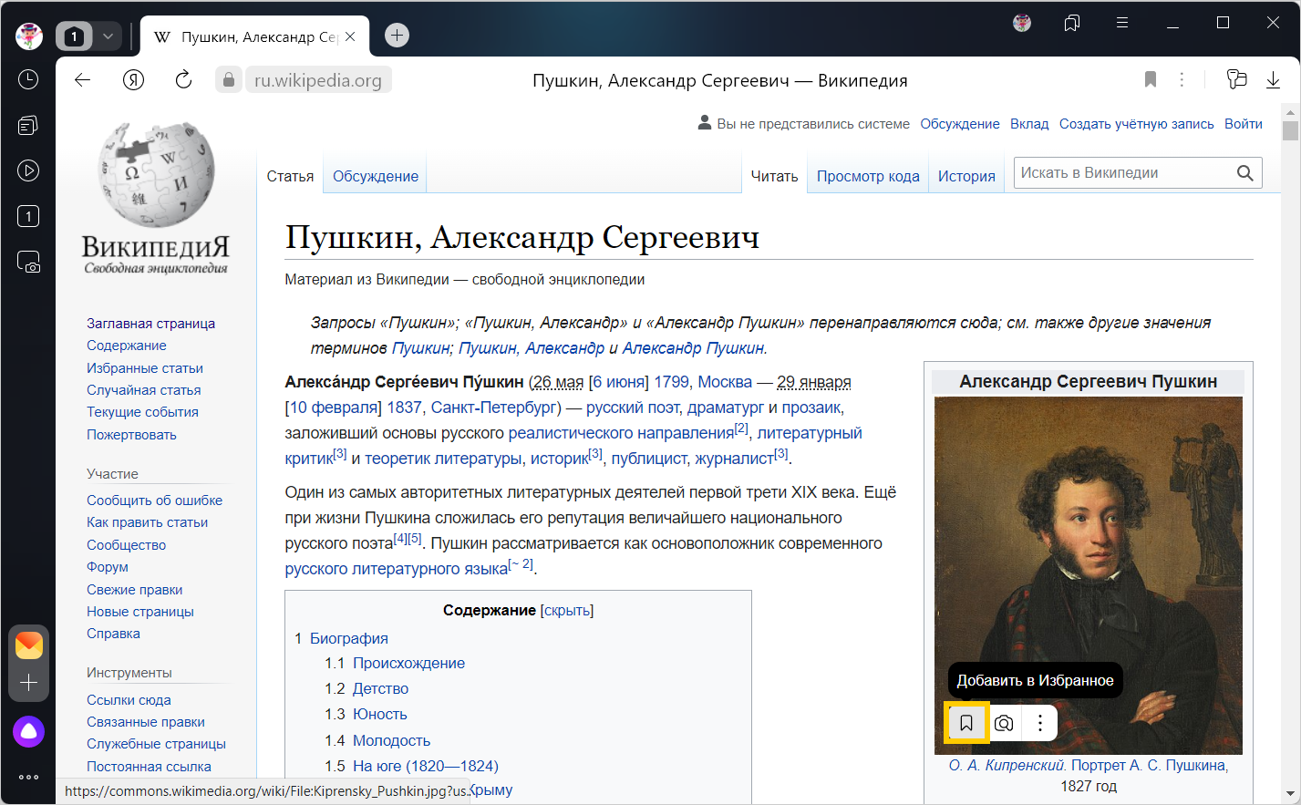Open Ссылки сюда tool link
The height and width of the screenshot is (805, 1301).
[129, 700]
